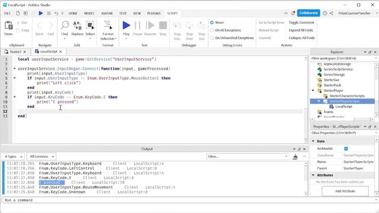Fold the if block at line 5

(x=14, y=78)
